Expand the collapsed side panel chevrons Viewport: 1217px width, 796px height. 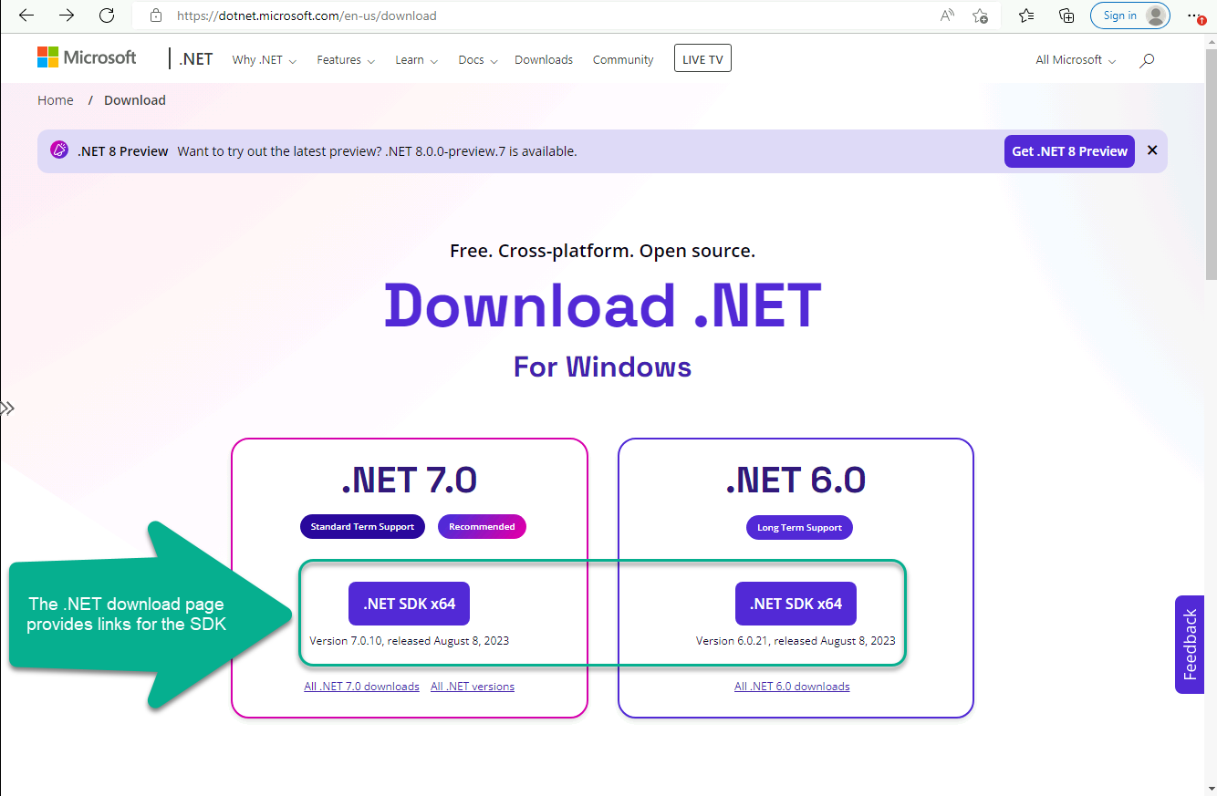(7, 408)
